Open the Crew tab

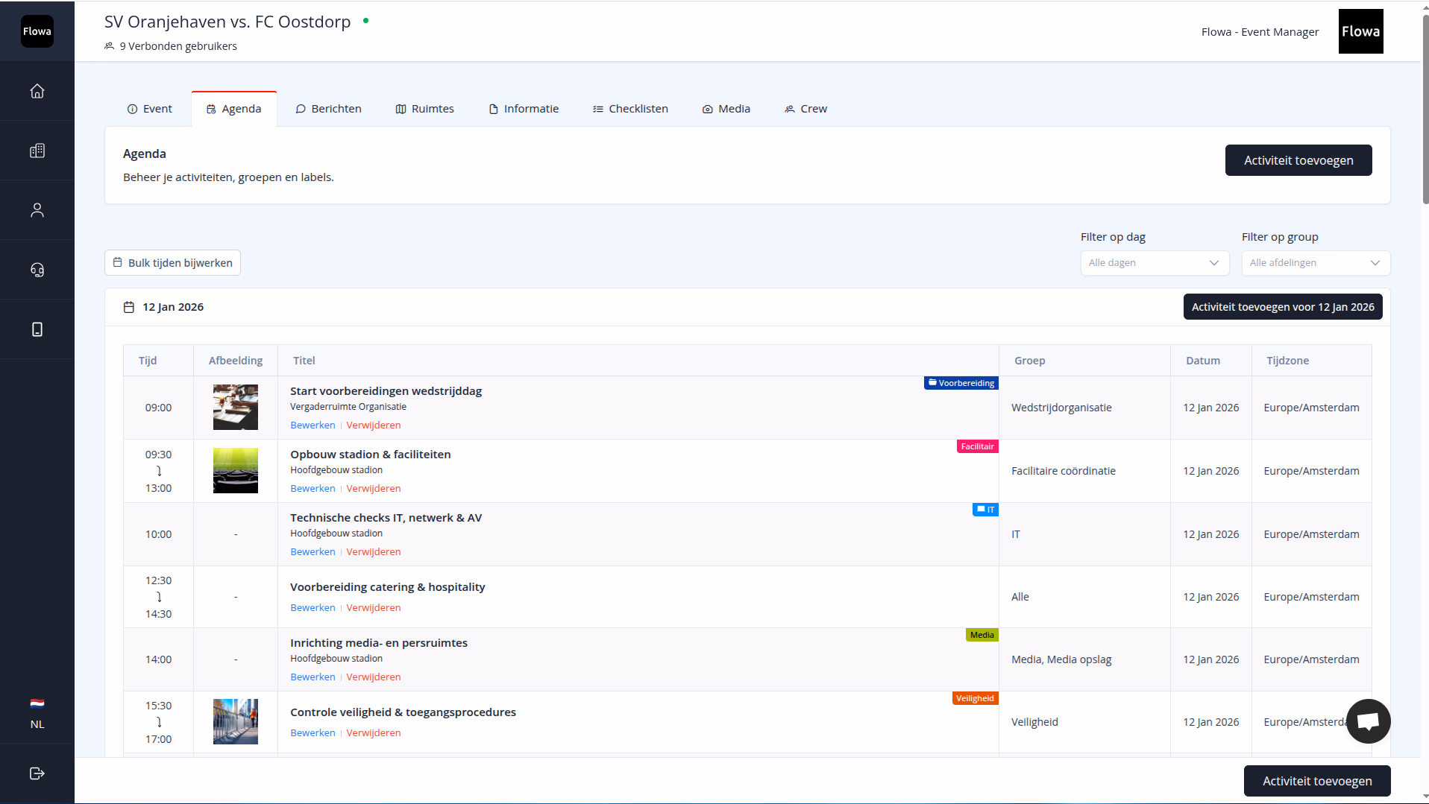tap(806, 109)
